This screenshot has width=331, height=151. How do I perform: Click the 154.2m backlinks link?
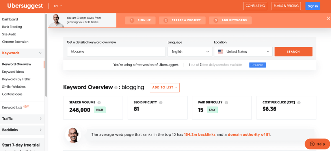click(200, 134)
